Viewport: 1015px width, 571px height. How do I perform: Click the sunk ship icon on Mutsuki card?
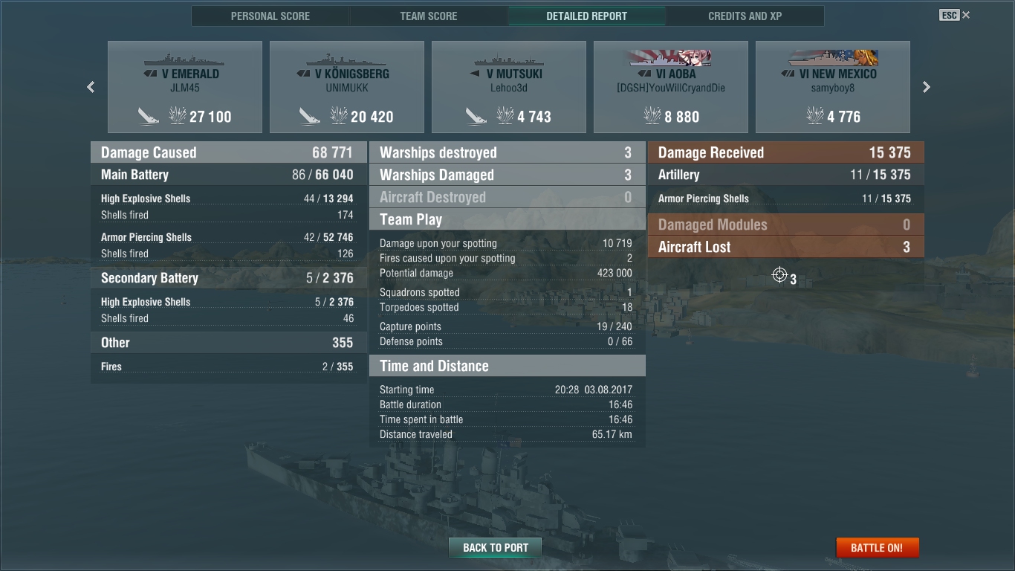pyautogui.click(x=476, y=116)
